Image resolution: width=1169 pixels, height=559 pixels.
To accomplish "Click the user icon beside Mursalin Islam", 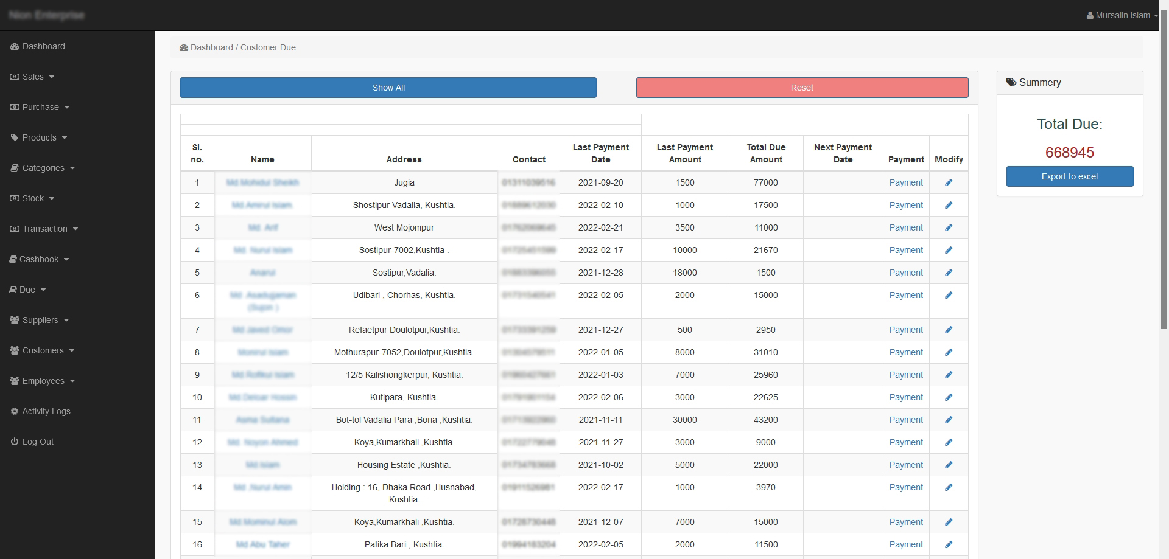I will 1090,15.
